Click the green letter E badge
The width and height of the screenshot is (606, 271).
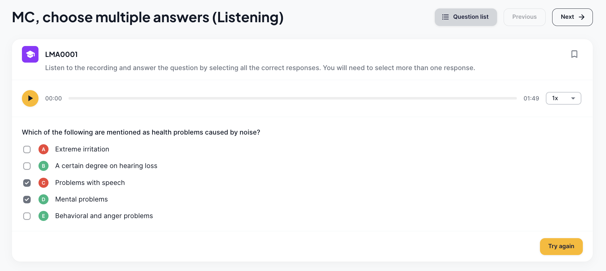point(44,216)
